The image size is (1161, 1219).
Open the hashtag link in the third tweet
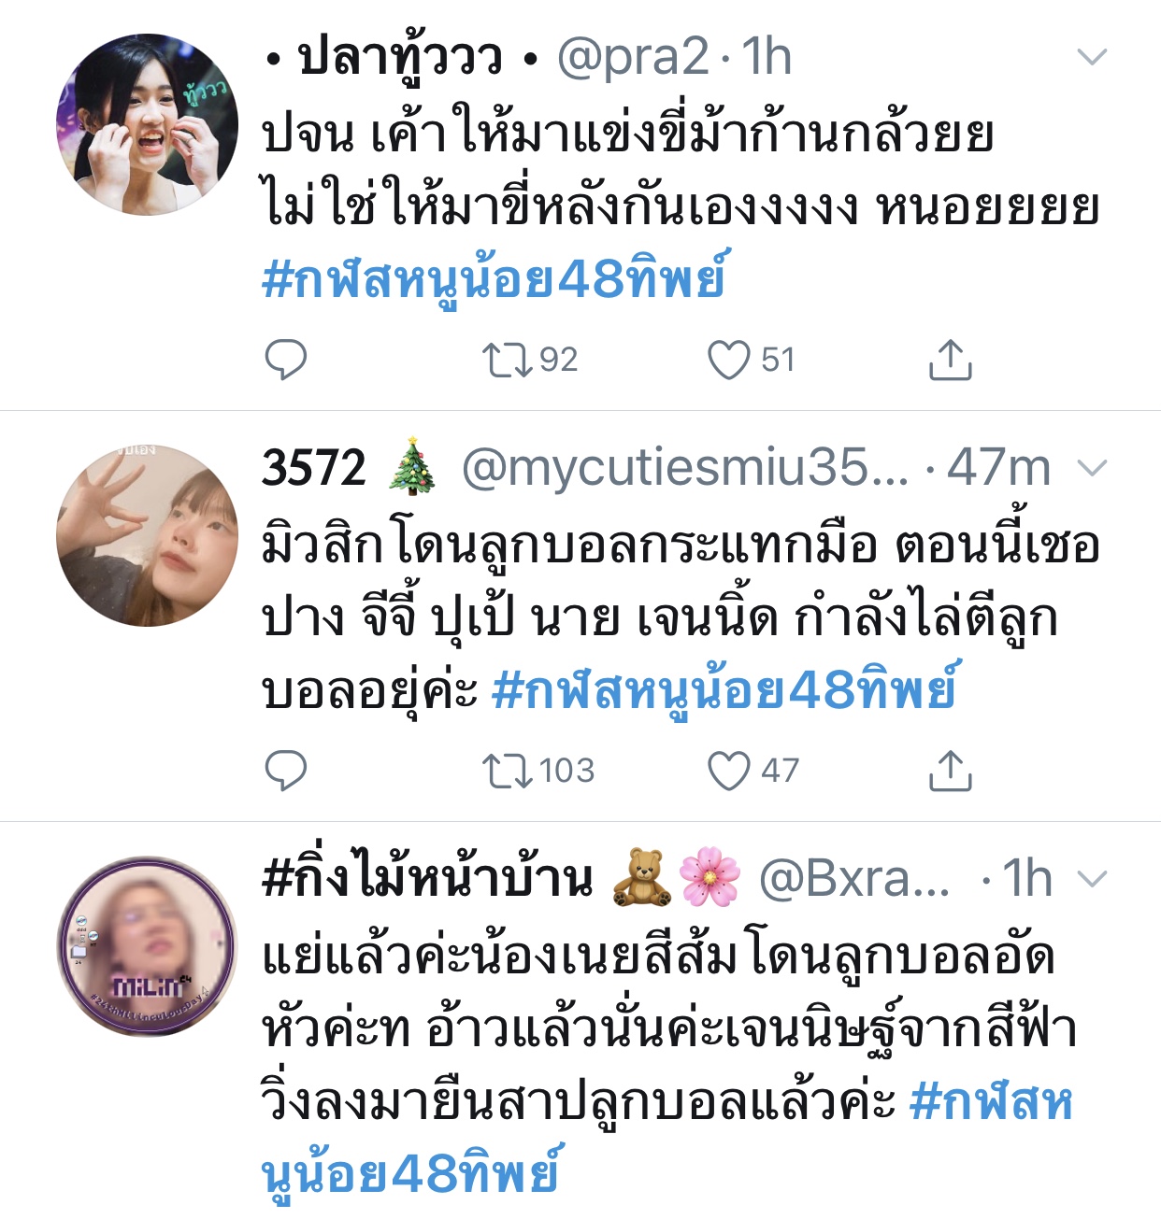[x=991, y=1103]
